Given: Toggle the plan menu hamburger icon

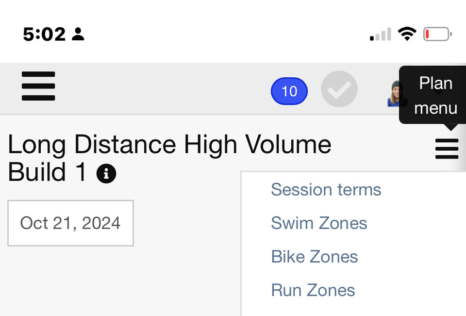Looking at the screenshot, I should pos(447,149).
